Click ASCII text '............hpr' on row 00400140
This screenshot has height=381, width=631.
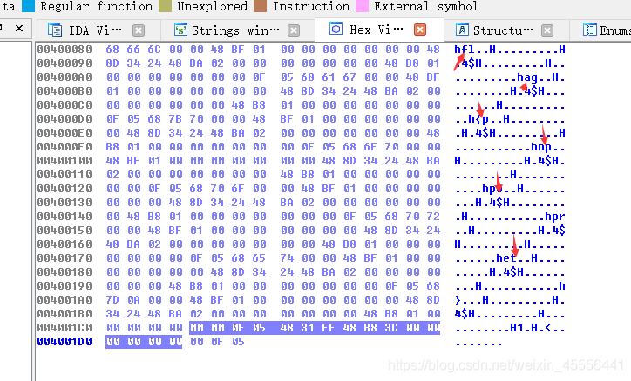pyautogui.click(x=510, y=217)
